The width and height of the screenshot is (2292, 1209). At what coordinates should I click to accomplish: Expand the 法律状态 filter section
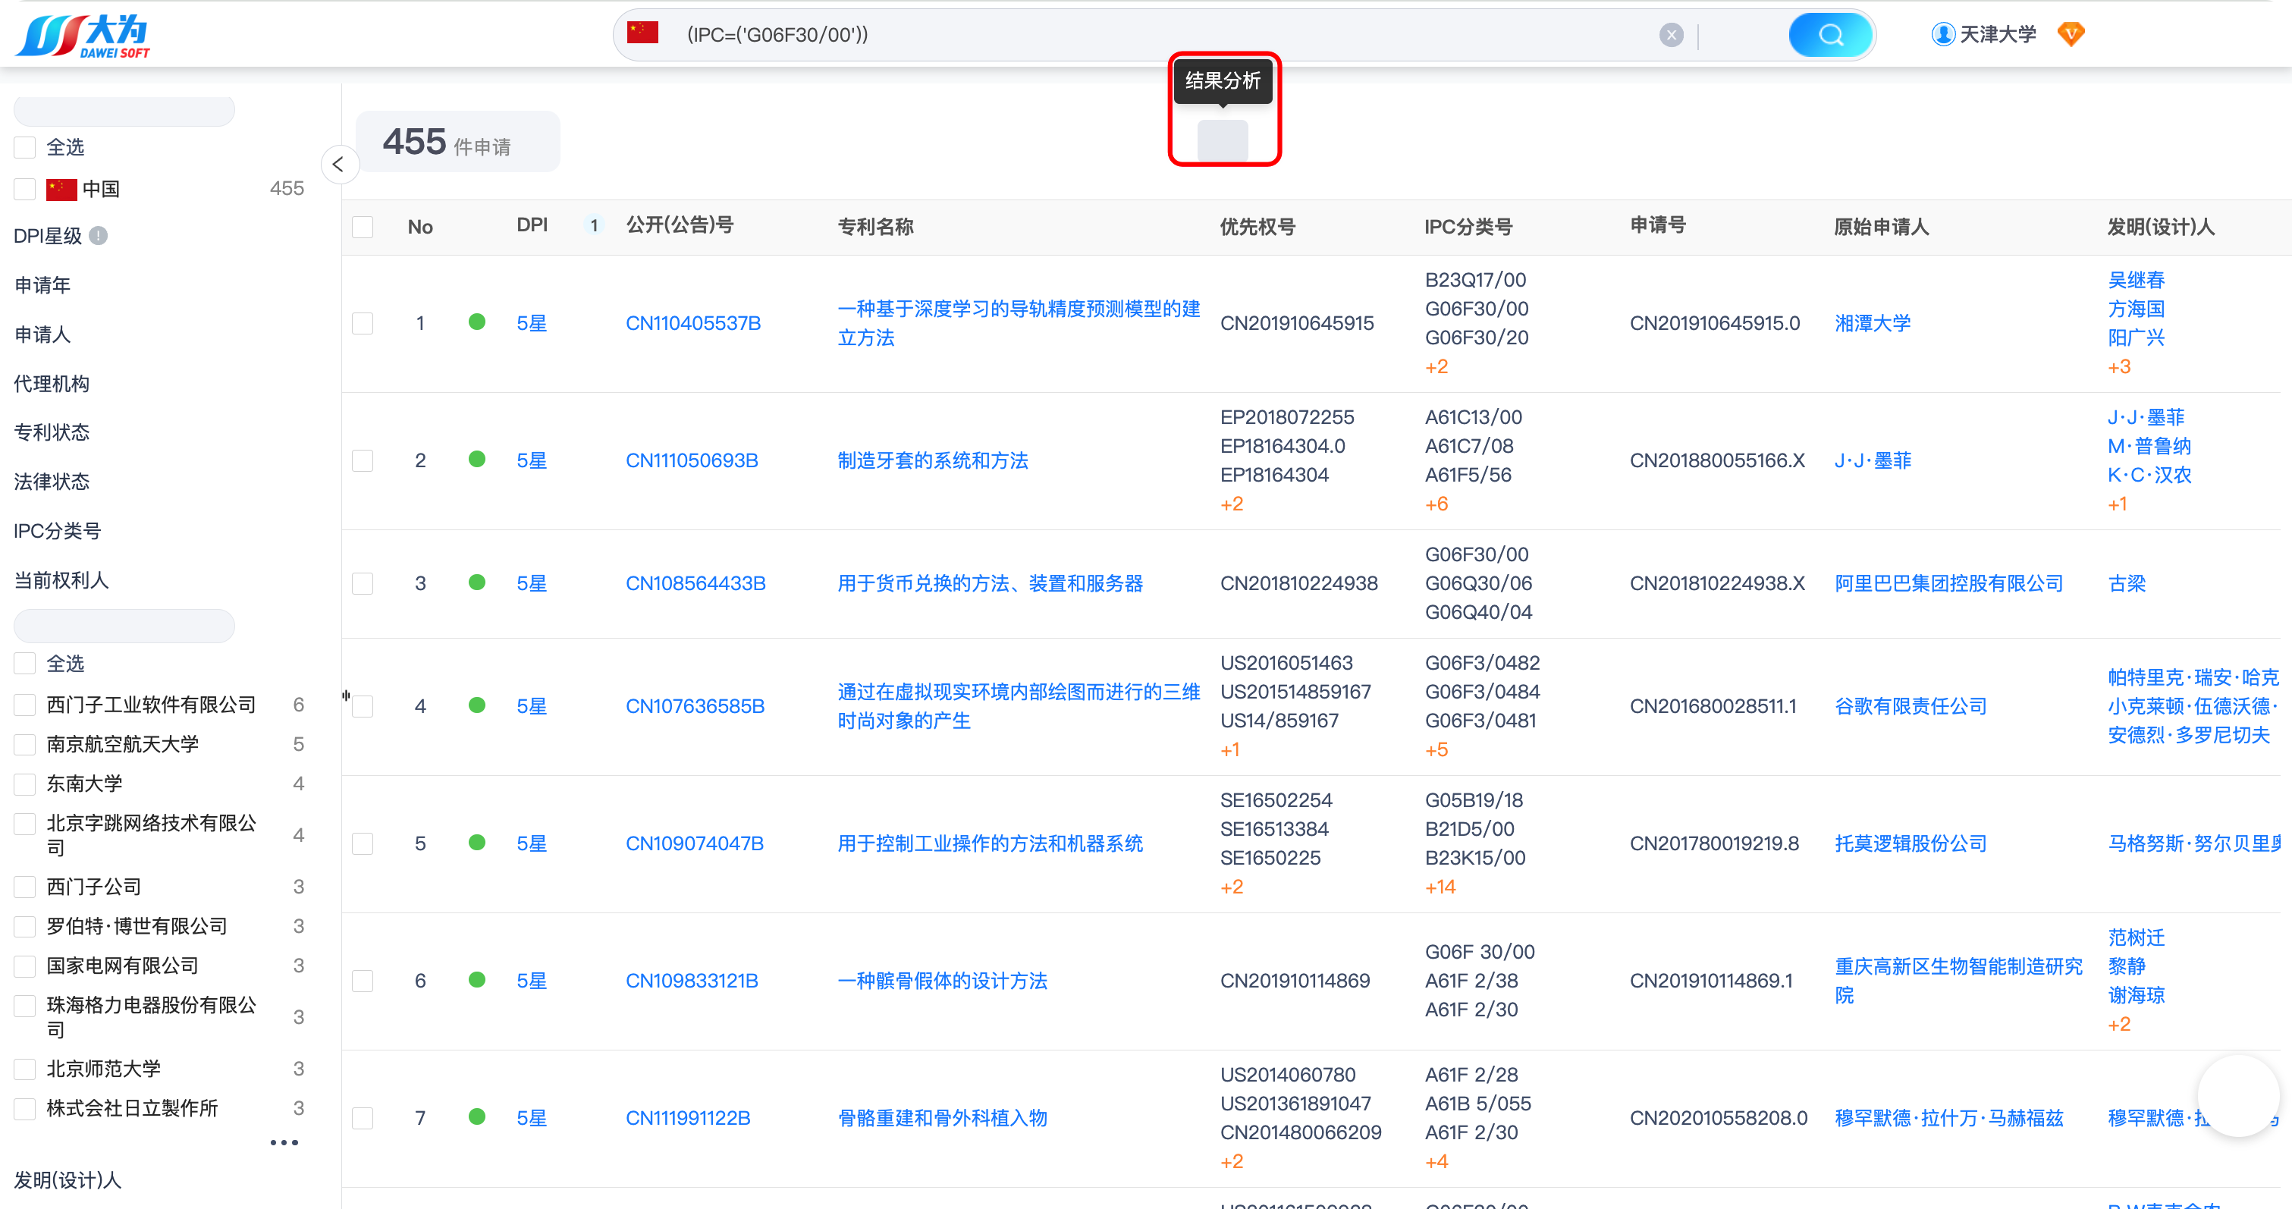click(x=52, y=482)
